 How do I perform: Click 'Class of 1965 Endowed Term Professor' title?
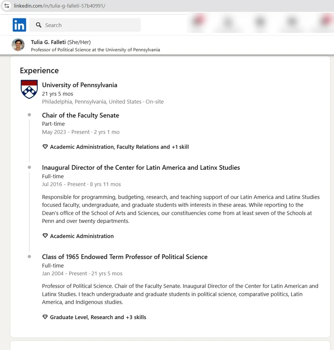(x=125, y=257)
